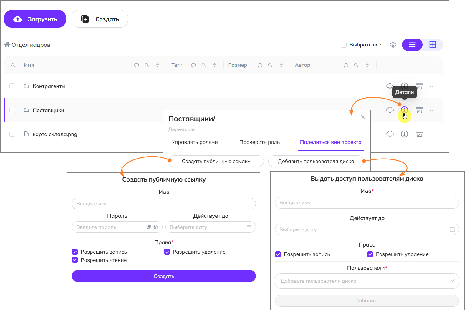This screenshot has height=313, width=467.
Task: Open three-dots menu for карта склада.png
Action: tap(433, 134)
